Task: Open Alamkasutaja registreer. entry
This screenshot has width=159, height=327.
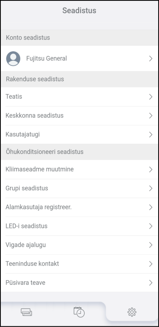Action: [38, 207]
